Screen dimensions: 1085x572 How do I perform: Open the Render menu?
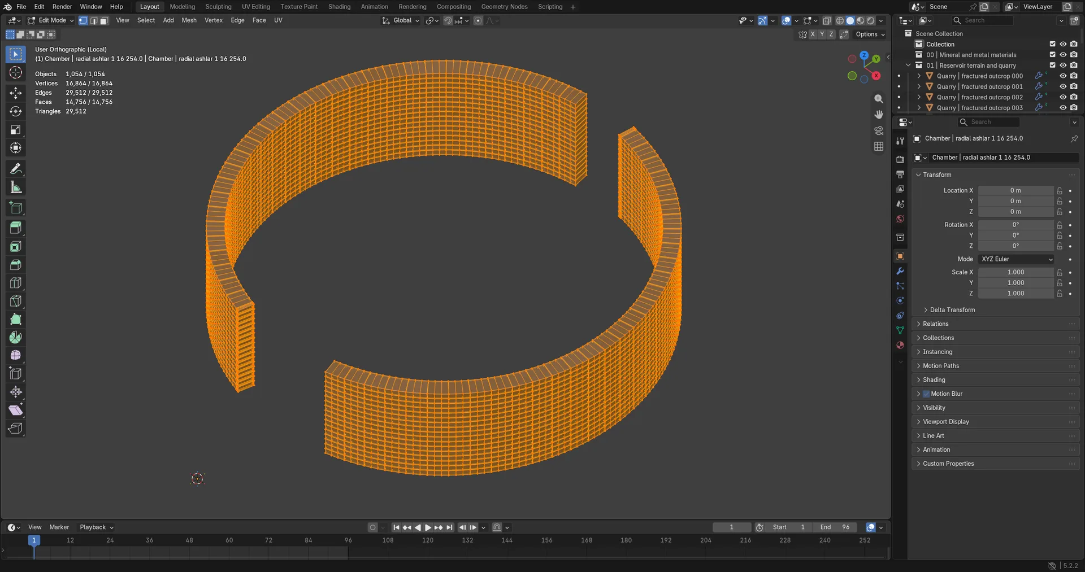pyautogui.click(x=62, y=7)
